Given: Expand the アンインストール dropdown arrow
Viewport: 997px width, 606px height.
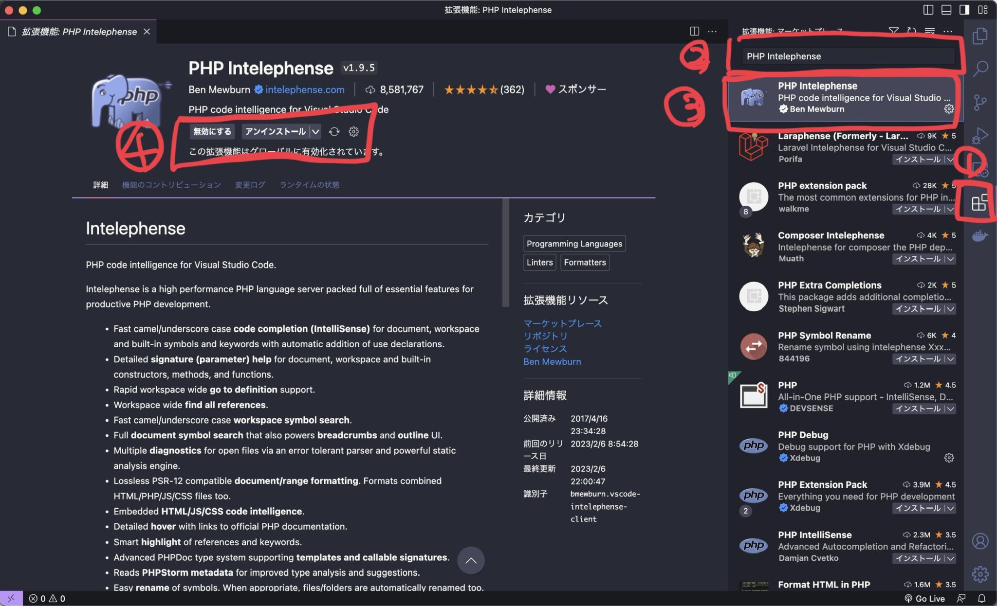Looking at the screenshot, I should [x=316, y=131].
